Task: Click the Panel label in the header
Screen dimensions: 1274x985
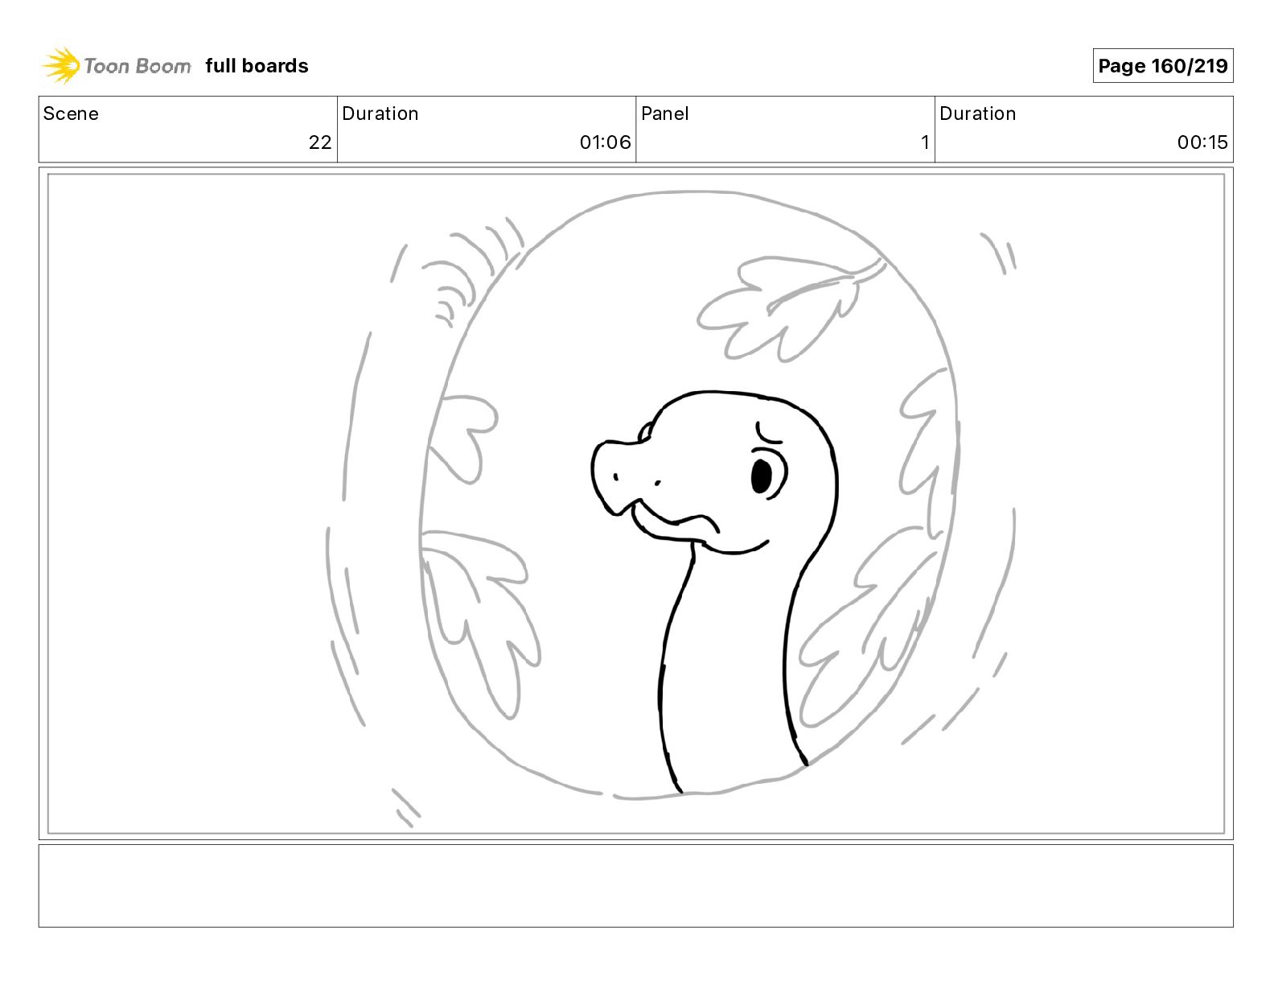Action: (x=664, y=113)
